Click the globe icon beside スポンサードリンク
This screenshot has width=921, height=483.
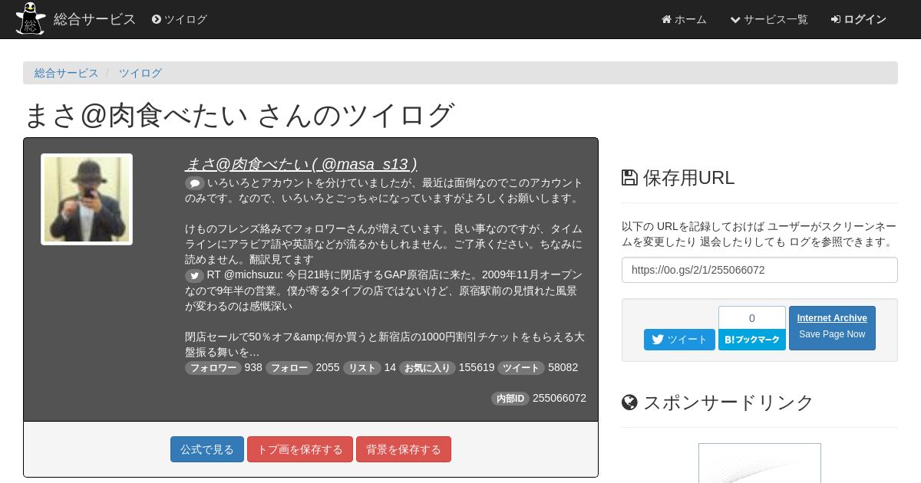(x=629, y=402)
